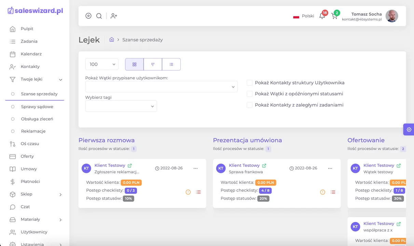The height and width of the screenshot is (246, 414).
Task: Select Sprawy sądowe funnel in sidebar
Action: (x=37, y=107)
